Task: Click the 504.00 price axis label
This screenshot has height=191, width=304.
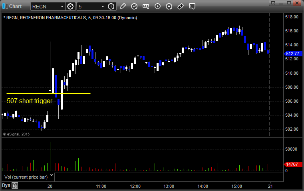Action: pos(292,115)
